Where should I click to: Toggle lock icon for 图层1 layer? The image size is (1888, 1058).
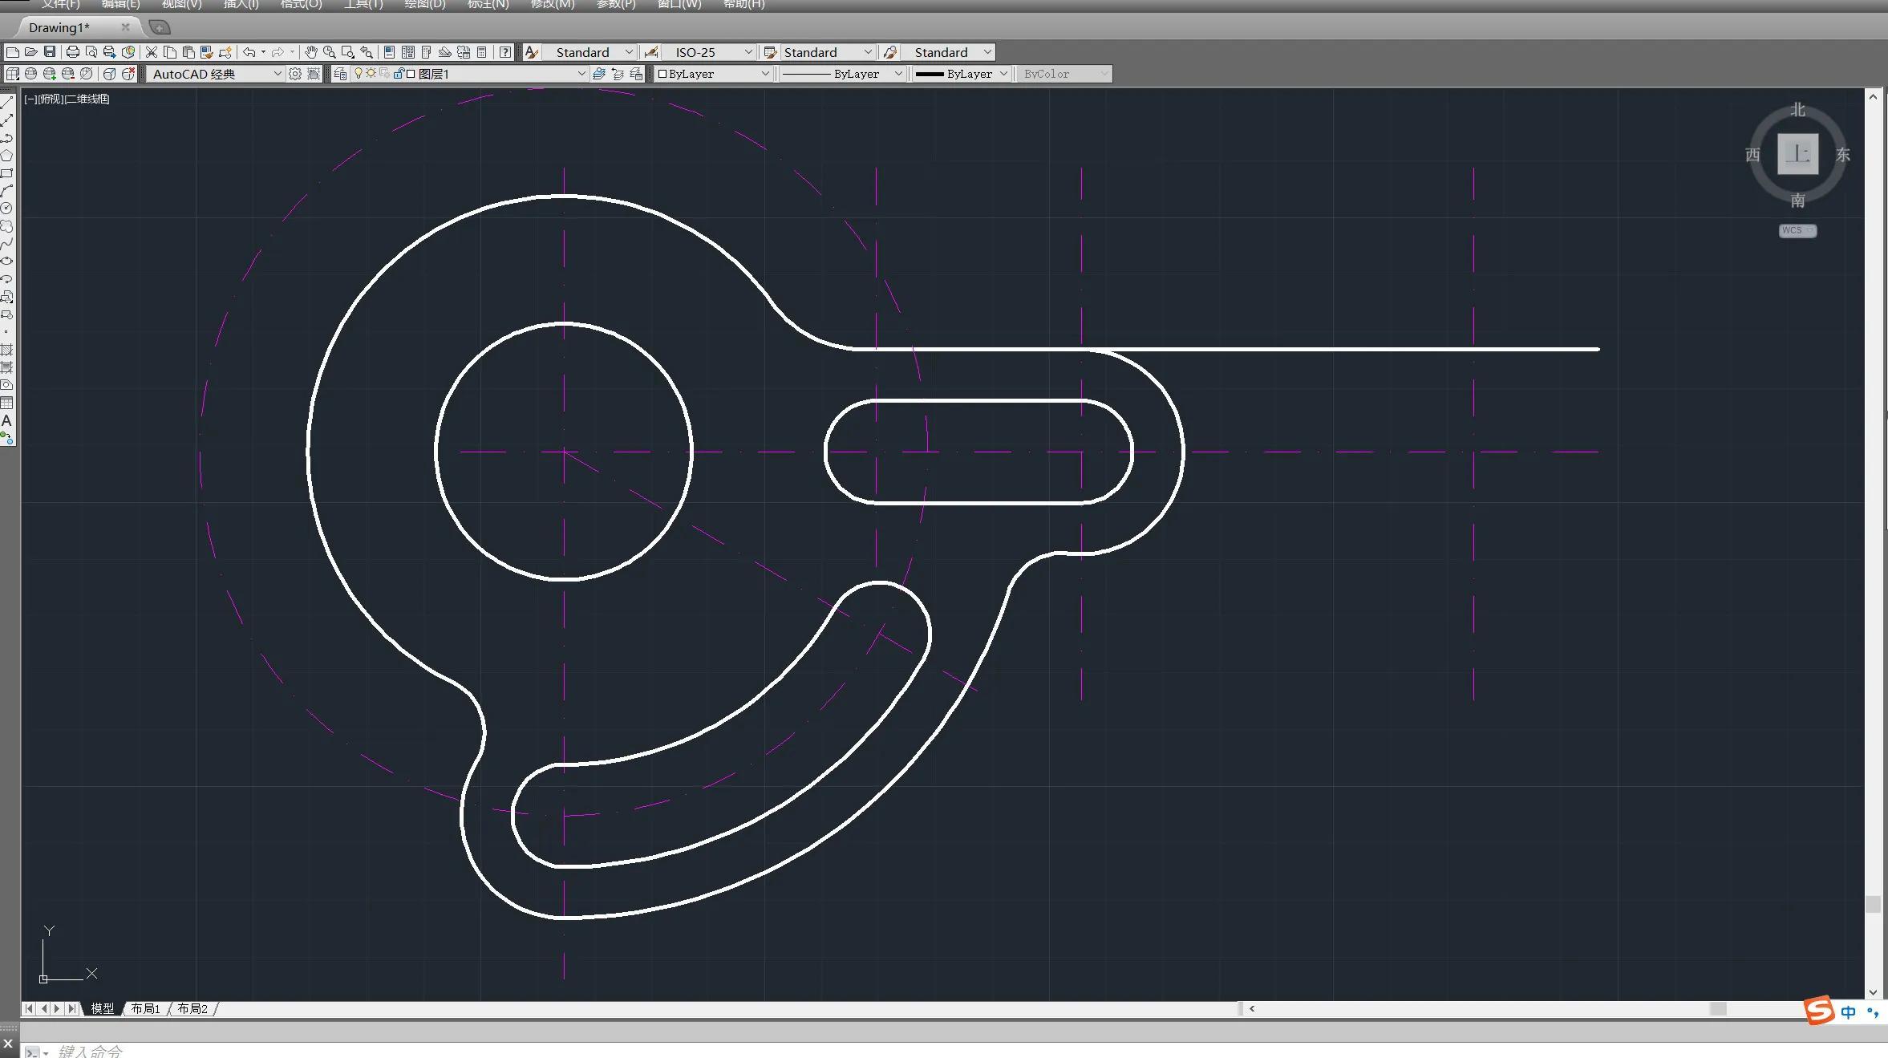398,74
